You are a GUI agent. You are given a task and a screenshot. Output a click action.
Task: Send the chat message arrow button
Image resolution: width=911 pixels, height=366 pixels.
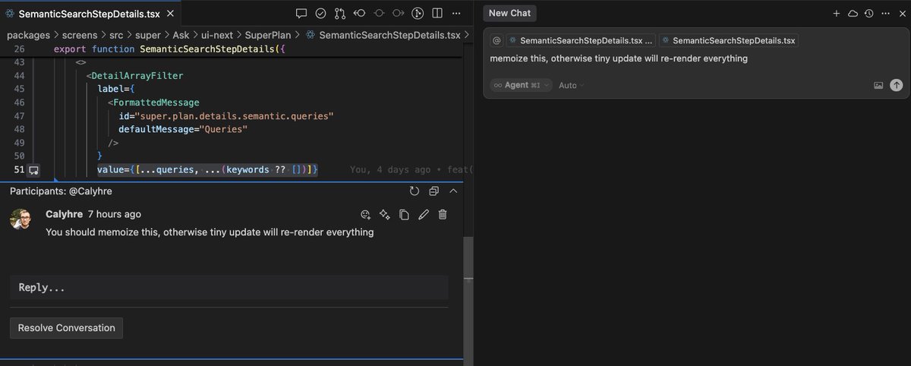(896, 85)
